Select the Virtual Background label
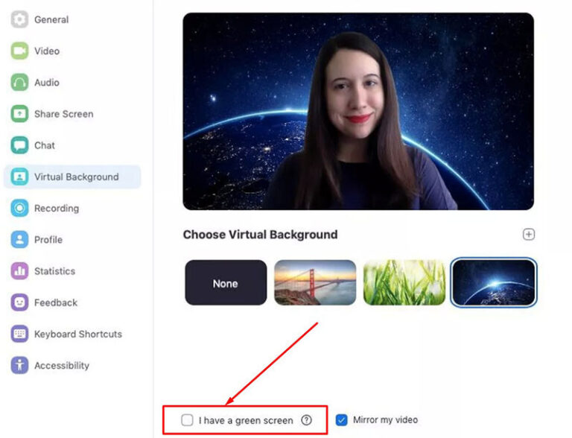Image resolution: width=572 pixels, height=438 pixels. pyautogui.click(x=77, y=177)
